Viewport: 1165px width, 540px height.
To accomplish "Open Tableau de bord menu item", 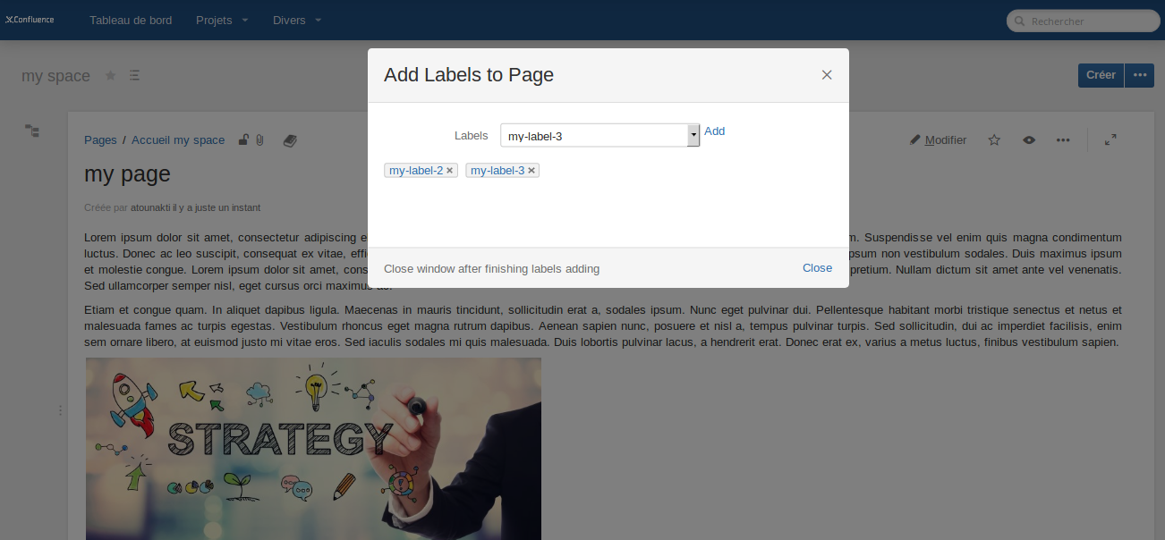I will pyautogui.click(x=131, y=20).
